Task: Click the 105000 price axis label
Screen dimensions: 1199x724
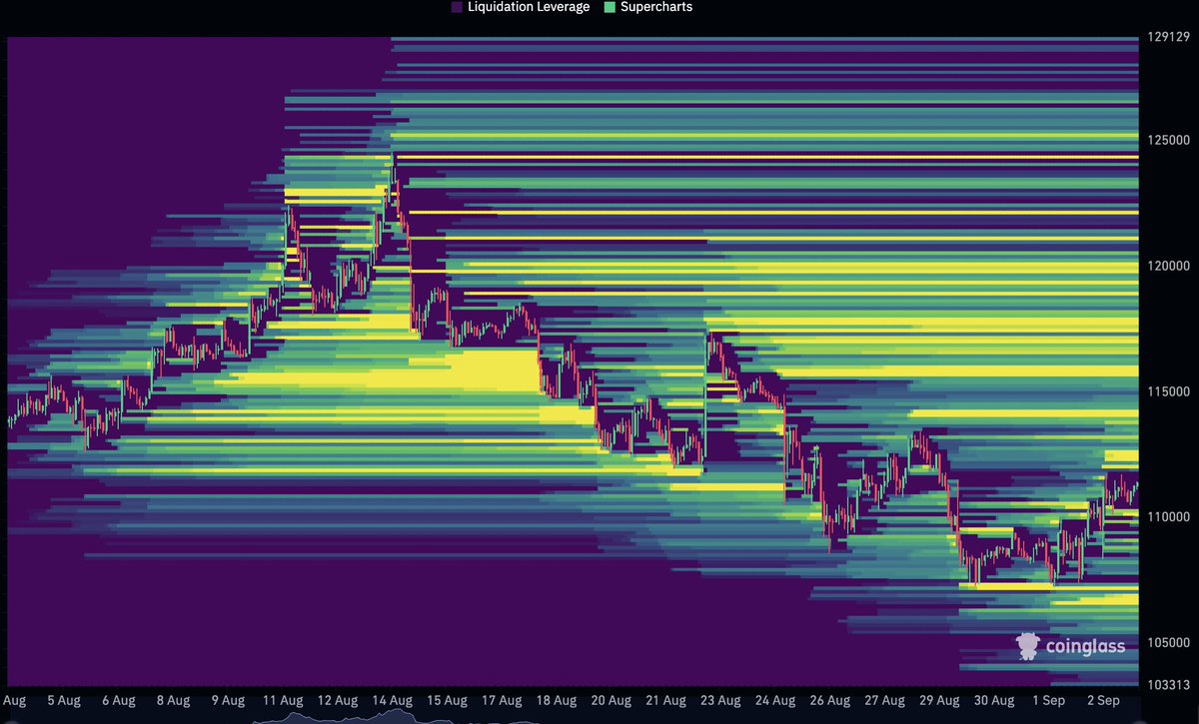Action: 1168,642
